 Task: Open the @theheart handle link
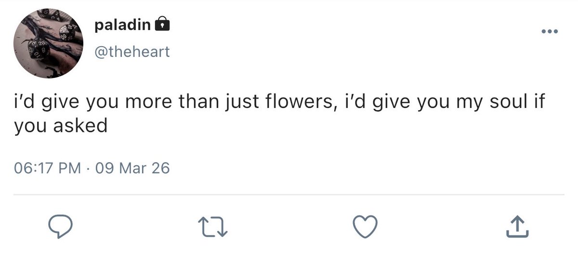[x=132, y=51]
